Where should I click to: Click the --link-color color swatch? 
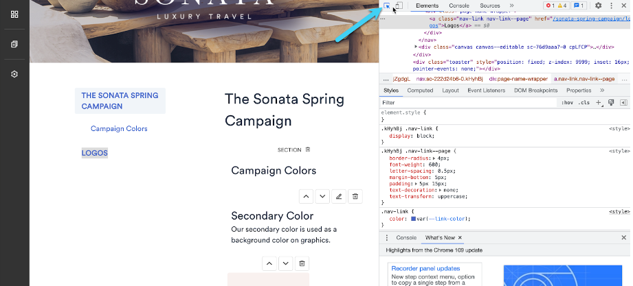coord(413,219)
